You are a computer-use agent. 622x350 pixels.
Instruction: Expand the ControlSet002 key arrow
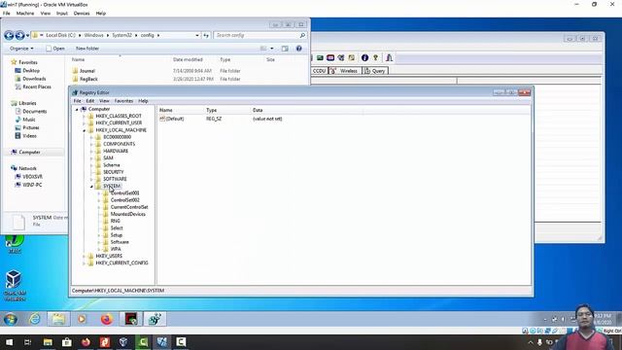pos(99,200)
